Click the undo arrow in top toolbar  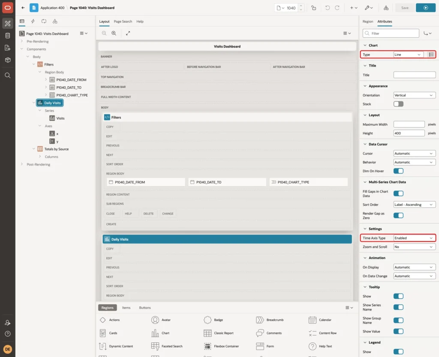327,8
